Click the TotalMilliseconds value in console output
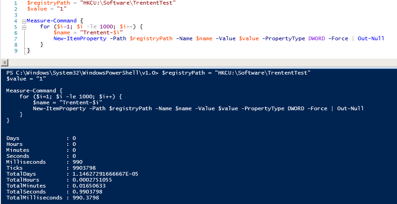This screenshot has width=397, height=204. [x=86, y=198]
